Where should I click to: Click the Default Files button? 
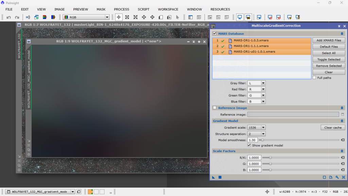[329, 47]
